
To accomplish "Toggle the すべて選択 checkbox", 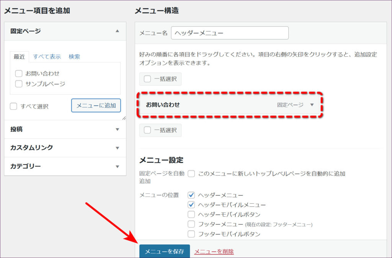I will [14, 106].
